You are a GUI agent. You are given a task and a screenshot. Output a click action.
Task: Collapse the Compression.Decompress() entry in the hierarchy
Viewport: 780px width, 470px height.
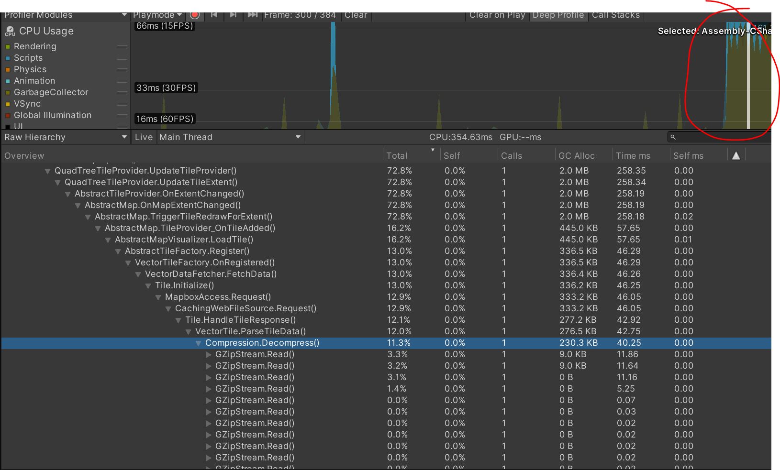click(198, 343)
